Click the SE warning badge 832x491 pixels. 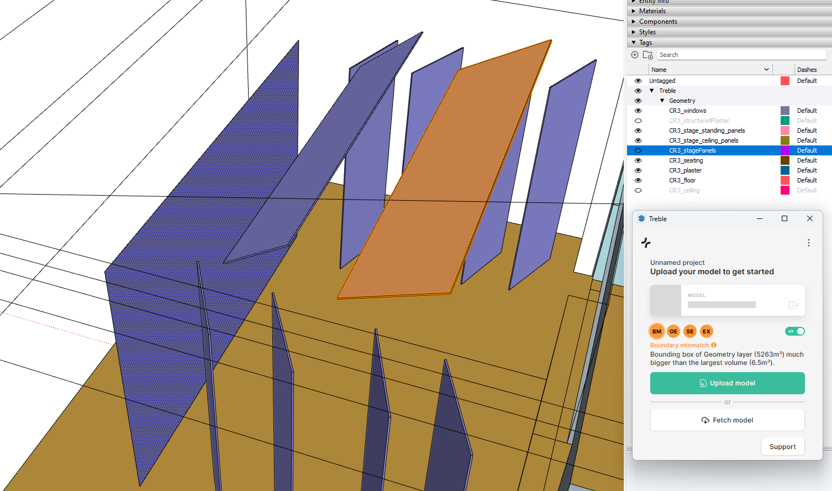(690, 331)
